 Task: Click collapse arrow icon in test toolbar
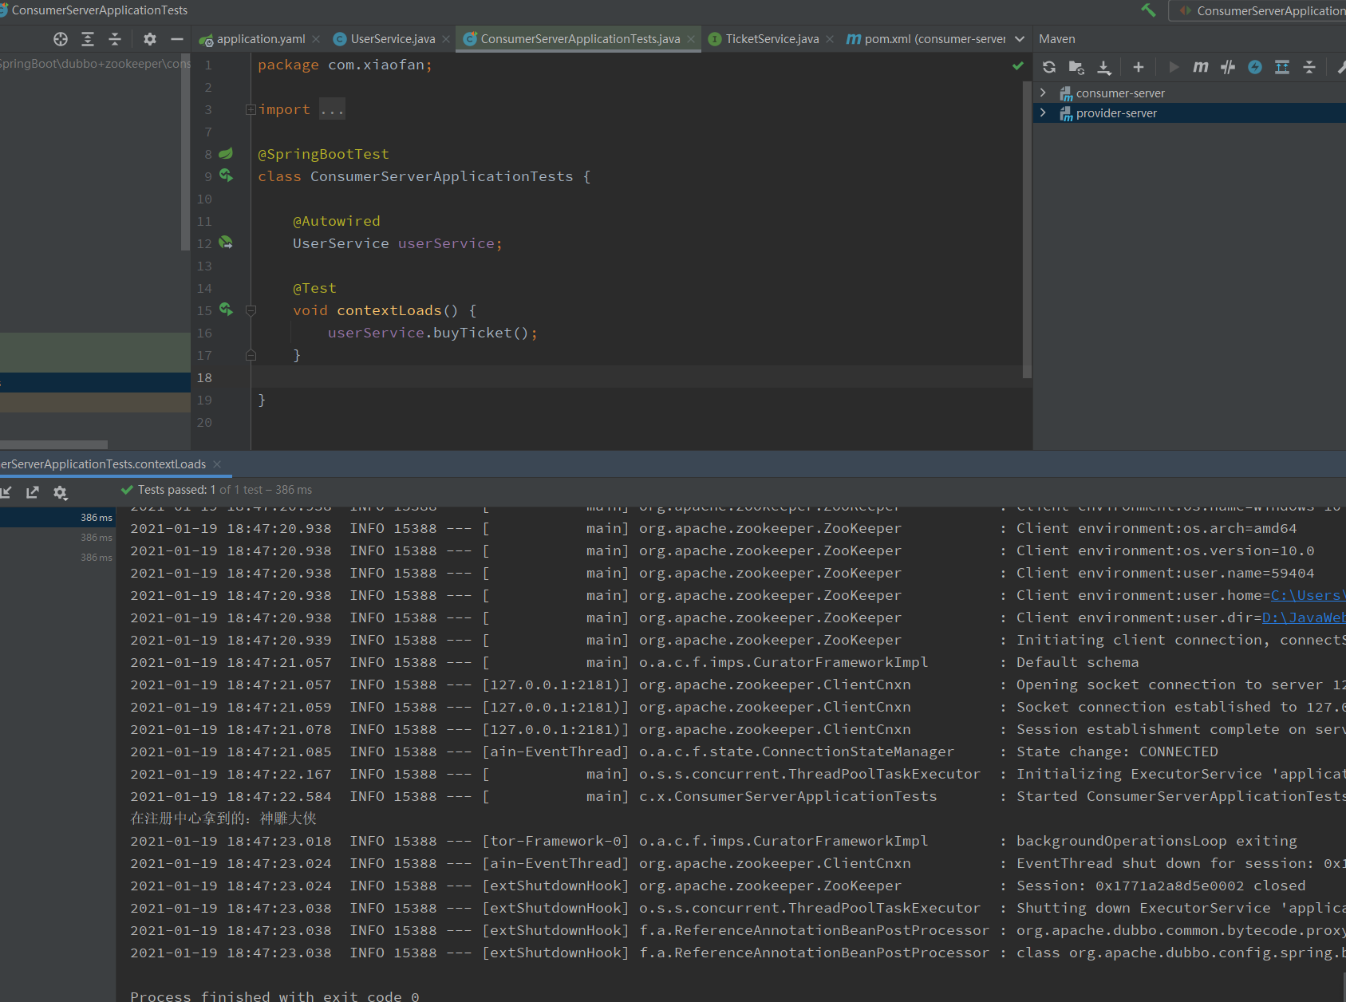tap(6, 492)
